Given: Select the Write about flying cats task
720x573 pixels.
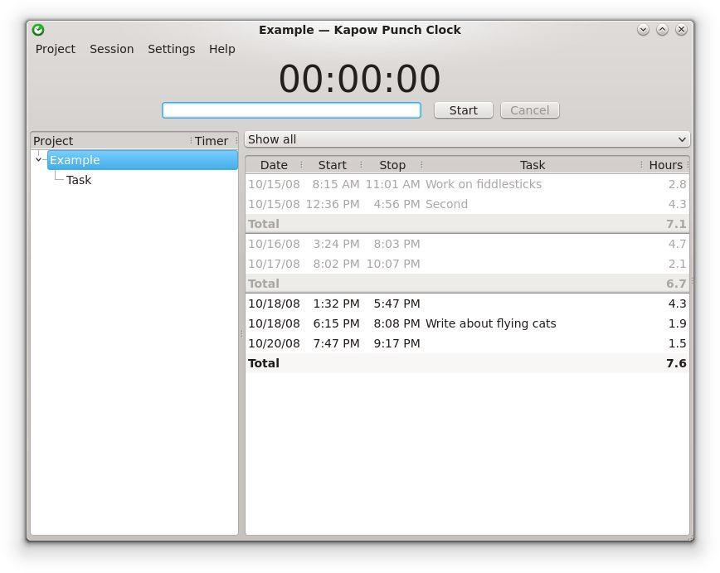Looking at the screenshot, I should pyautogui.click(x=490, y=323).
